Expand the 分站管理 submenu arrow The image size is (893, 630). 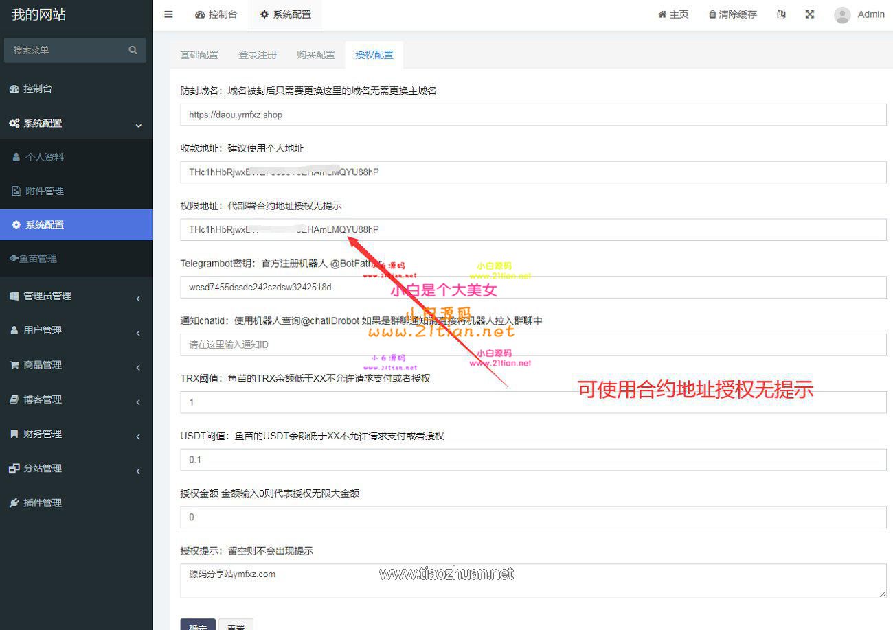coord(138,470)
